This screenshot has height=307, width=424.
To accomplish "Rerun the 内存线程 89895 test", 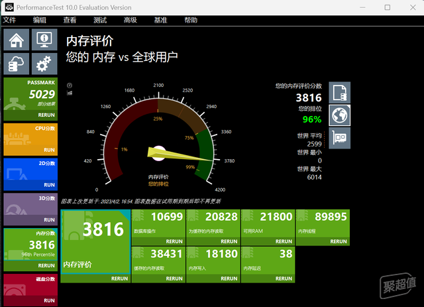I will click(339, 241).
